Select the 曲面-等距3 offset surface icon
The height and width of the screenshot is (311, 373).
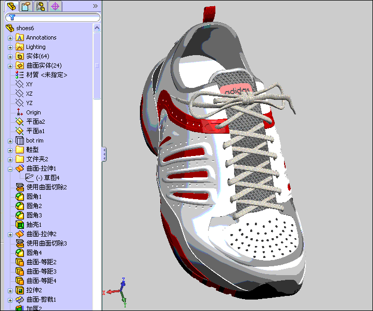tap(19, 271)
